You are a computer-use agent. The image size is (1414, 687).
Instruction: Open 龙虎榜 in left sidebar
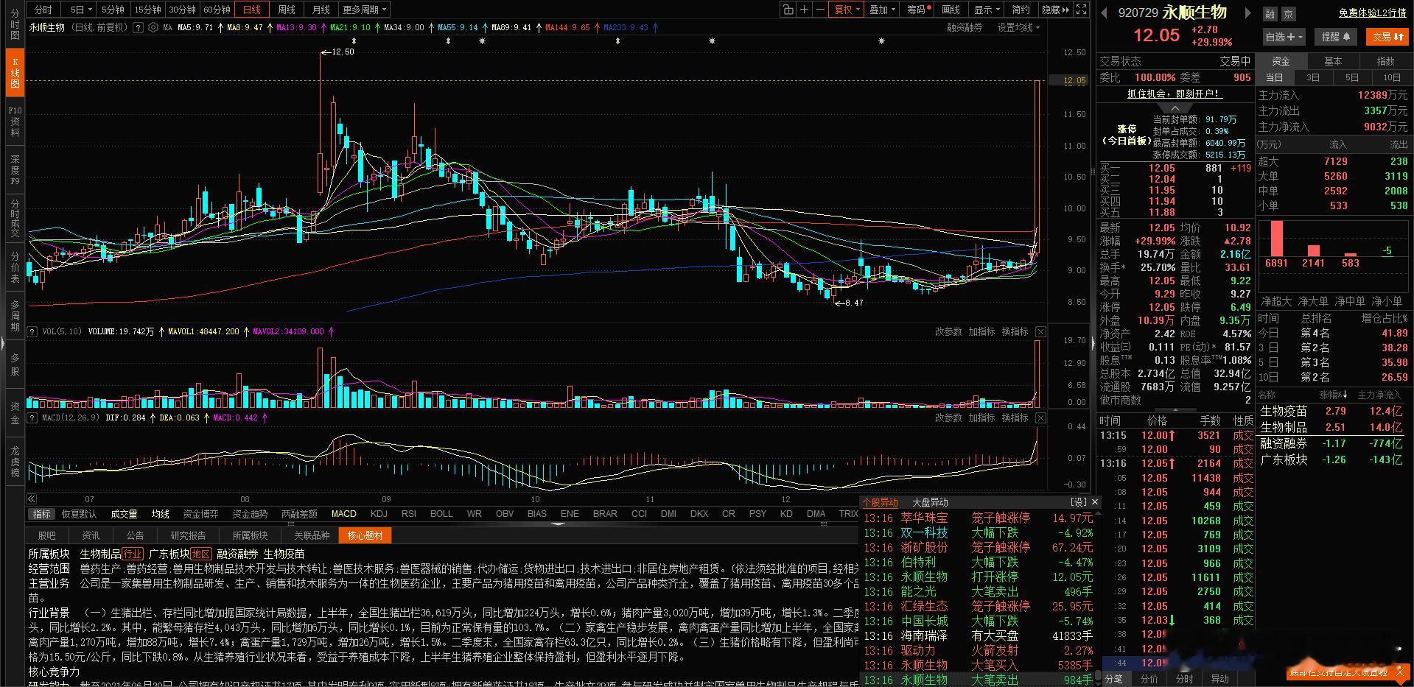tap(15, 462)
